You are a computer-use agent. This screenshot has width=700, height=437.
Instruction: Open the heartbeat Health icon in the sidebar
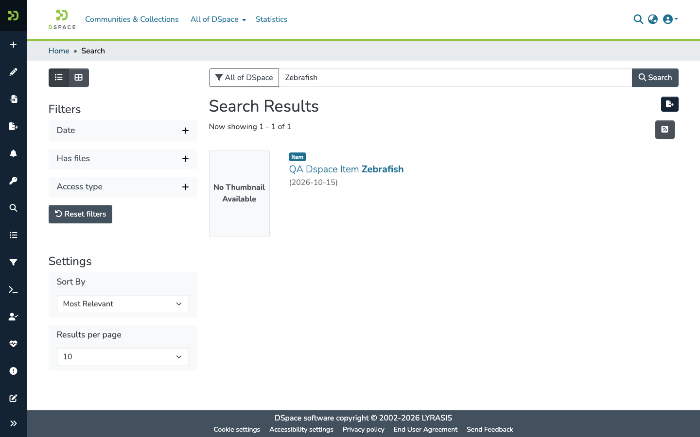13,344
